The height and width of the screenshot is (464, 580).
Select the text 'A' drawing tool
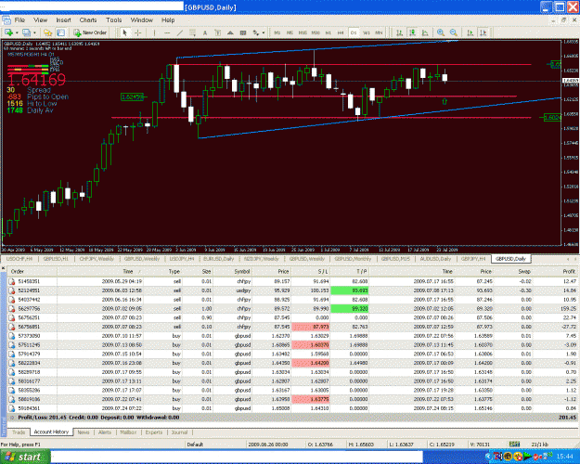[205, 32]
